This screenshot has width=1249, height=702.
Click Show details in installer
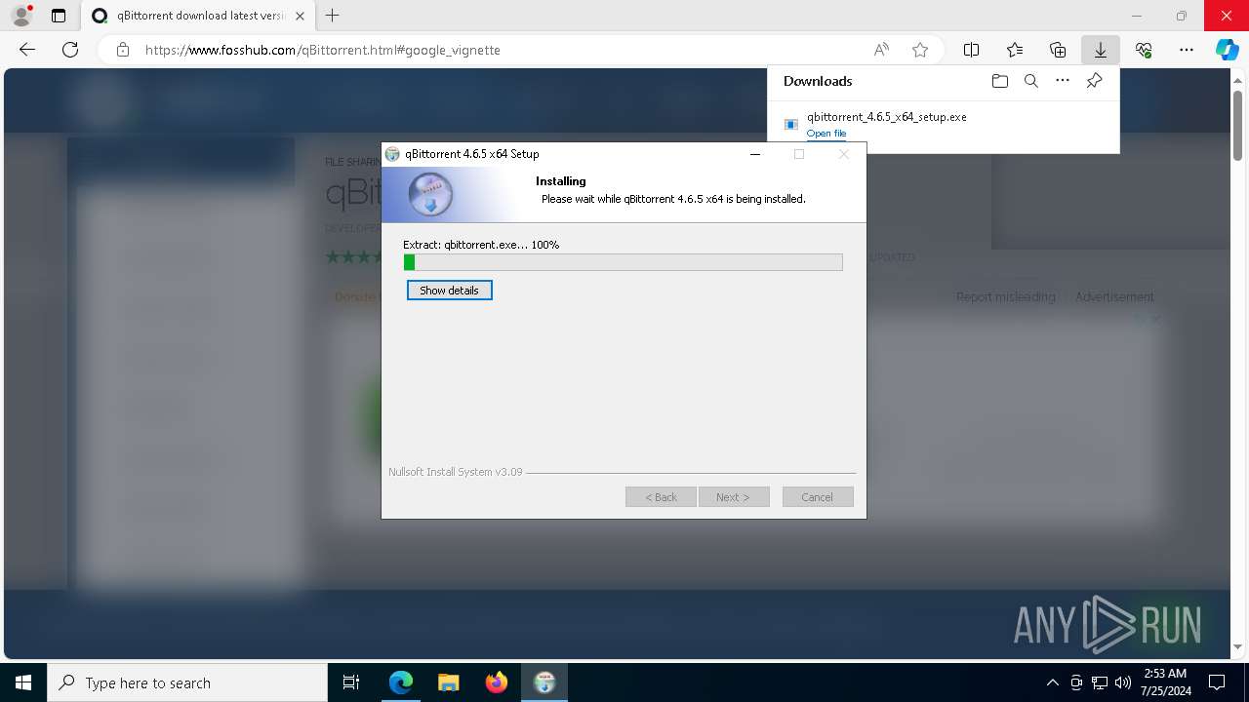point(450,291)
